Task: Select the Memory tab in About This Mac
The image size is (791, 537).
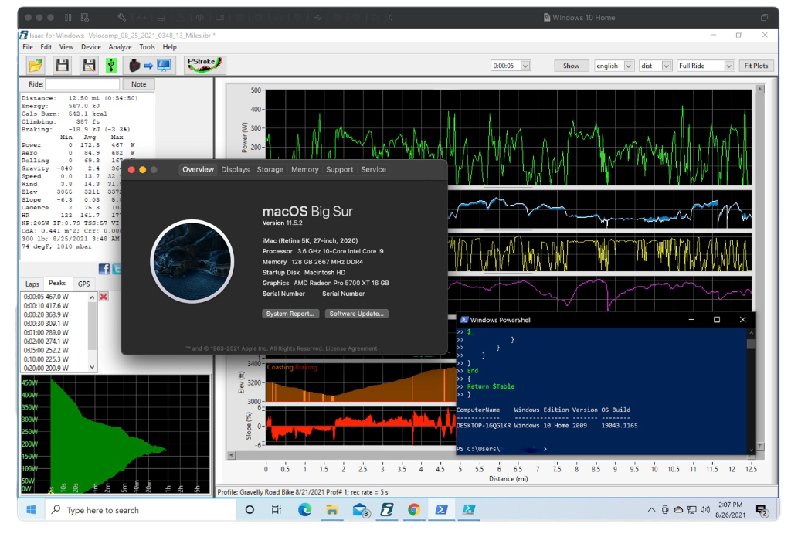Action: [304, 169]
